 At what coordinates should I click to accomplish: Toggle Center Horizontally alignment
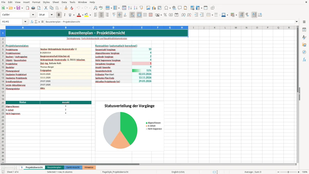click(101, 15)
